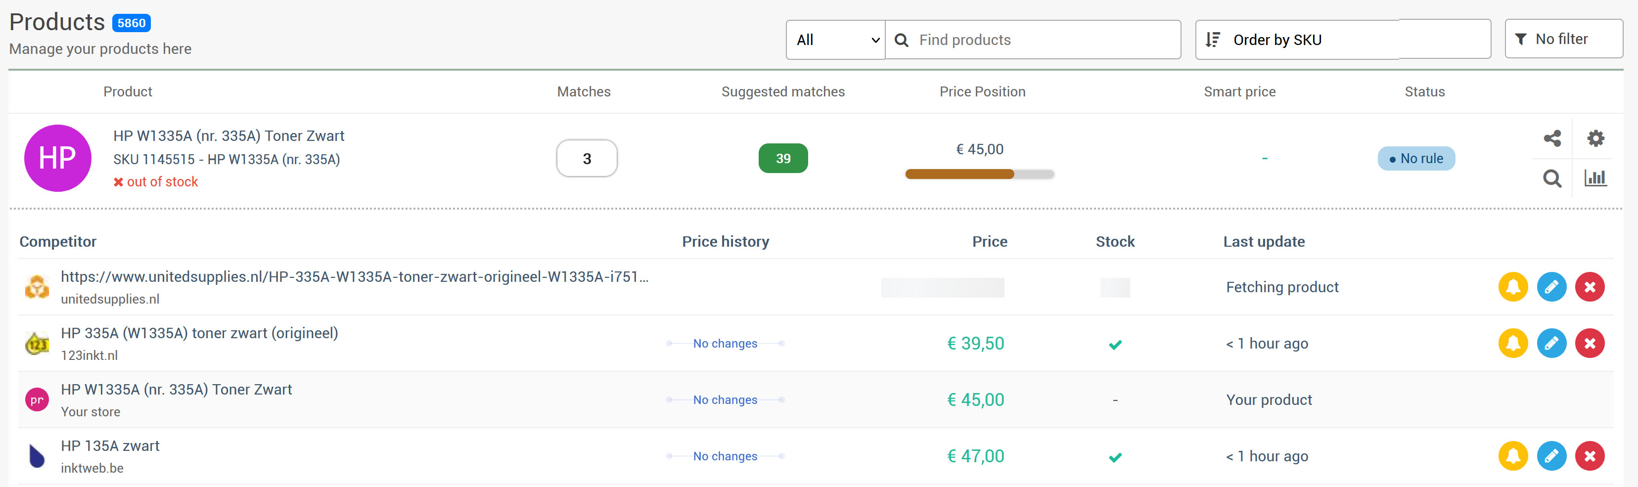Open the Order by SKU dropdown

[x=1342, y=40]
